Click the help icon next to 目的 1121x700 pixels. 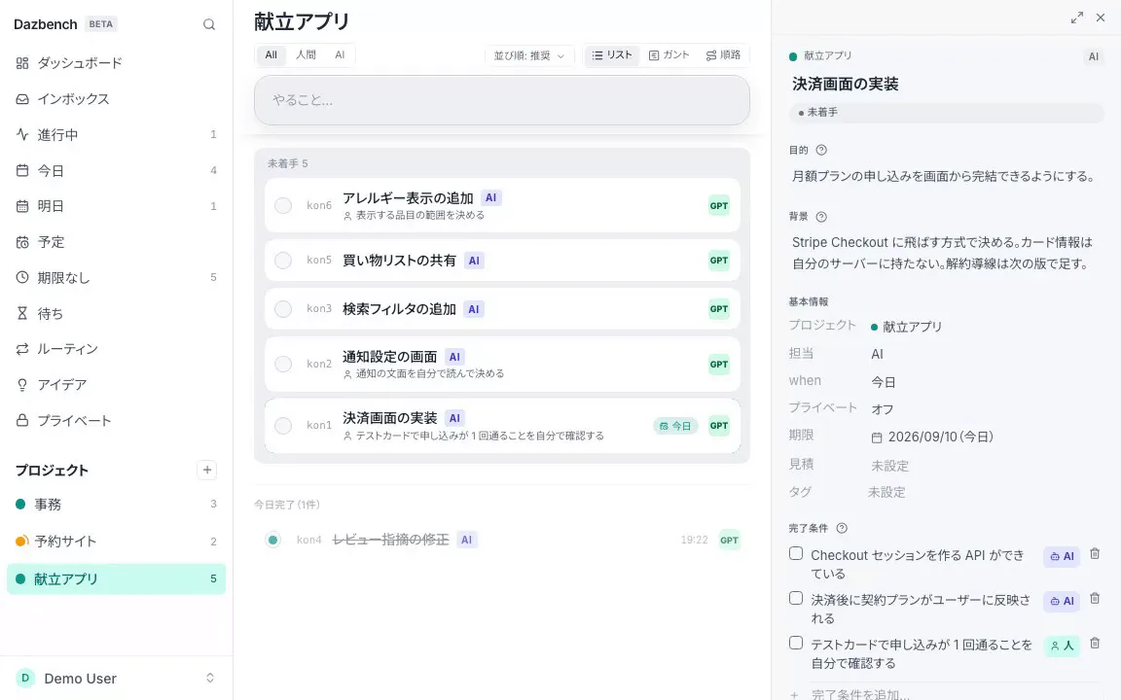pyautogui.click(x=821, y=150)
